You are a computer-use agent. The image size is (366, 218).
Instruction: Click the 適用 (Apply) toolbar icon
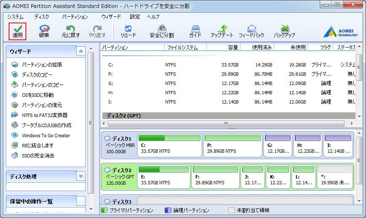pyautogui.click(x=18, y=31)
